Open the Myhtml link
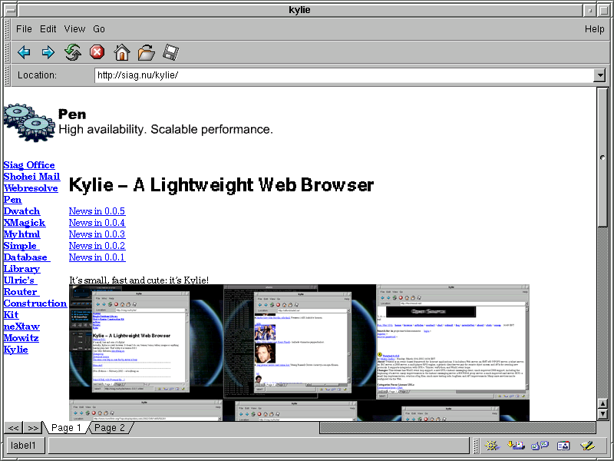Screen dimensions: 614x461 21,234
